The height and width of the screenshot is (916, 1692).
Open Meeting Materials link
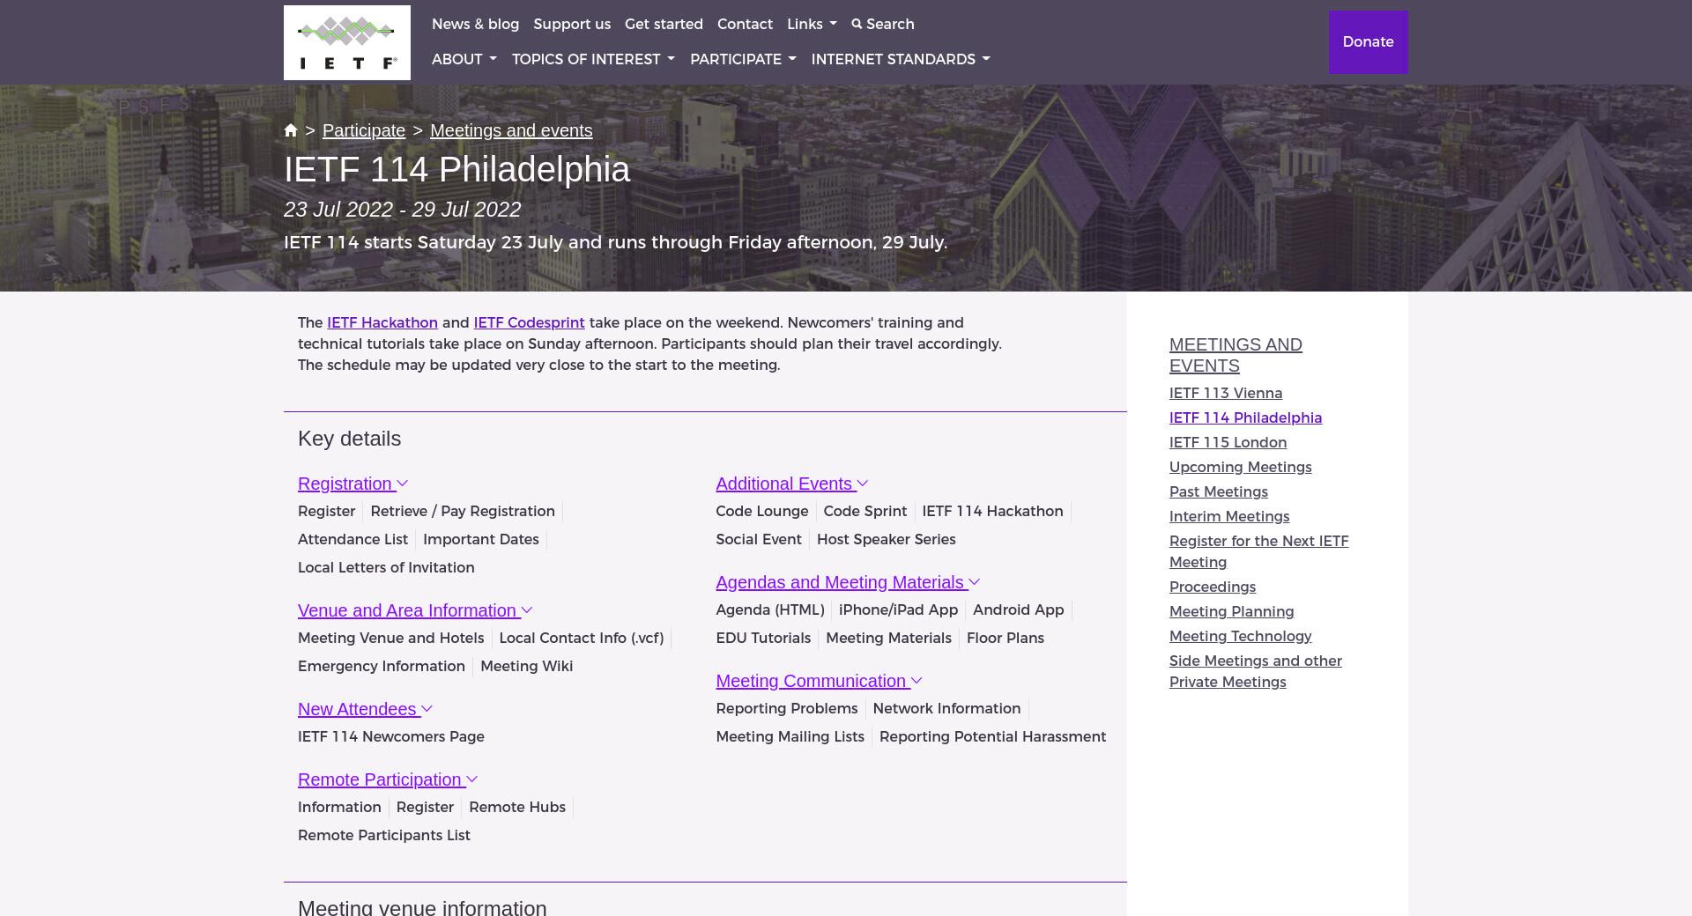(888, 638)
